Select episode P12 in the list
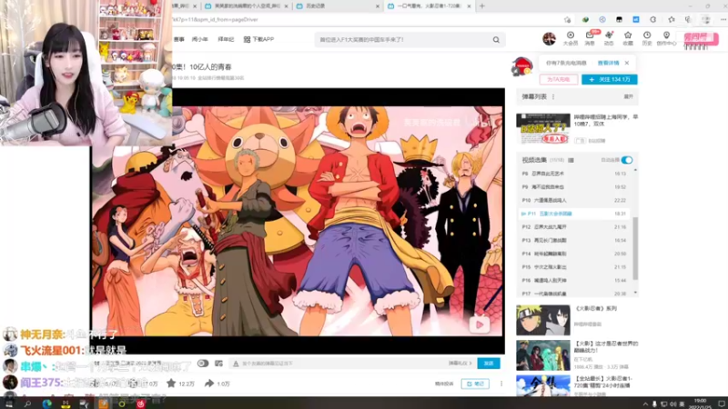This screenshot has width=728, height=409. [x=574, y=226]
